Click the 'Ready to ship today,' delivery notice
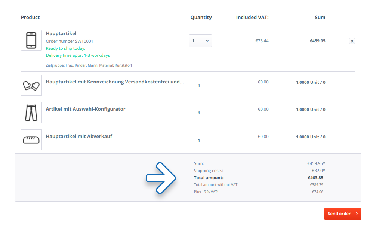 coord(65,48)
